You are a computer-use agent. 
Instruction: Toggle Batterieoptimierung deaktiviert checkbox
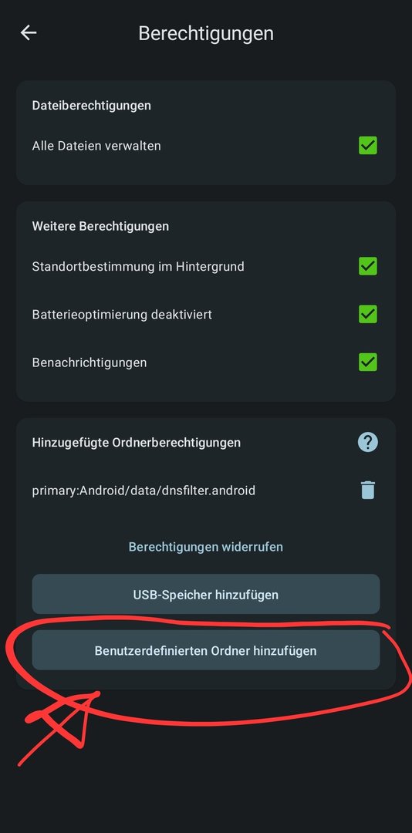pos(368,315)
